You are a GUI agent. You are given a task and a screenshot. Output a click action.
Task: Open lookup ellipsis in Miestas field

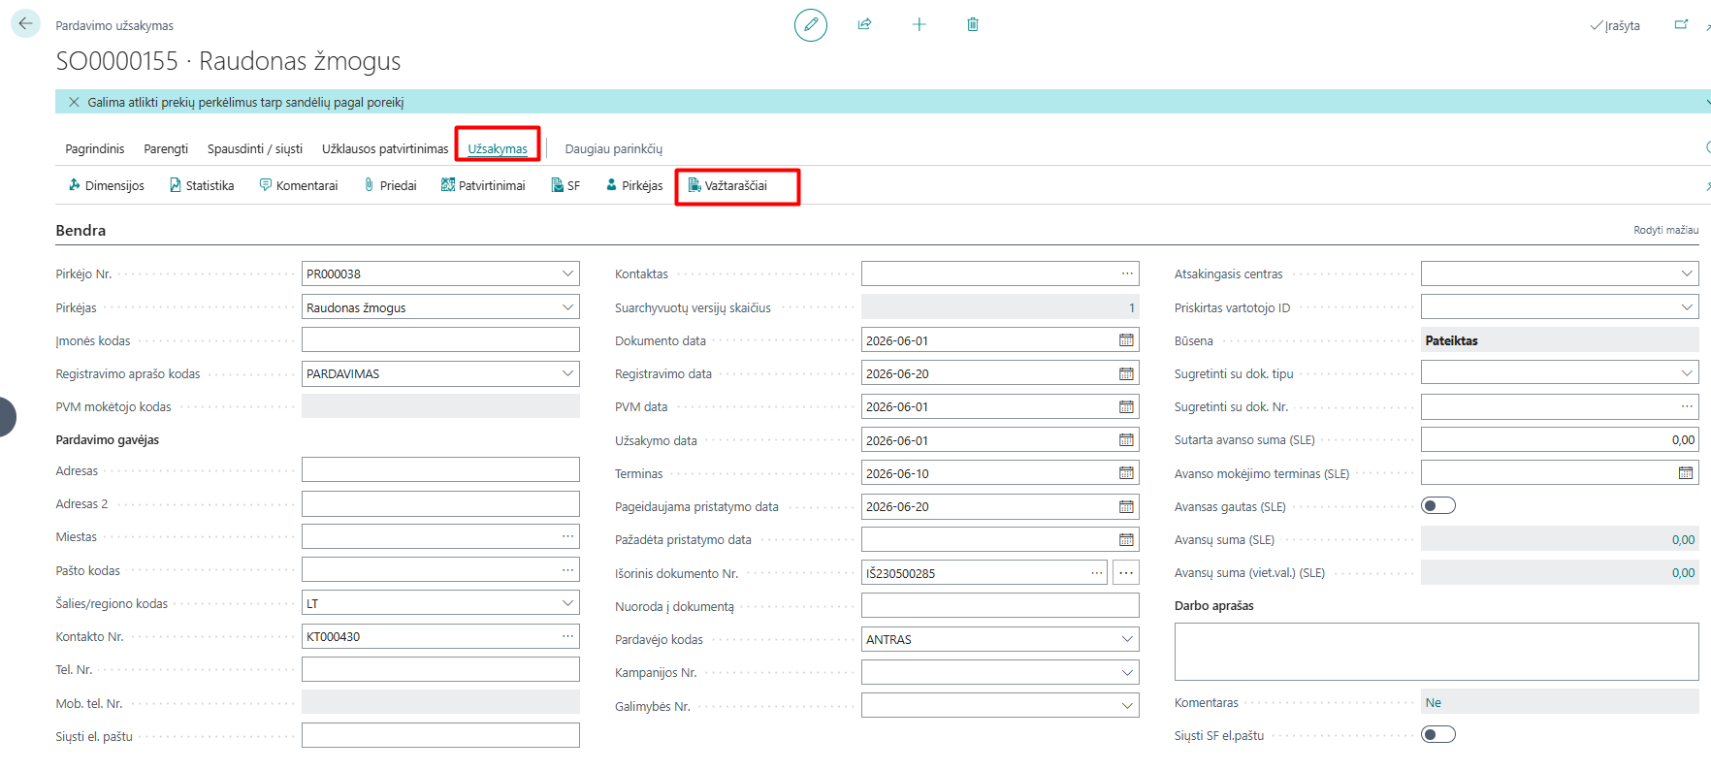pyautogui.click(x=567, y=536)
